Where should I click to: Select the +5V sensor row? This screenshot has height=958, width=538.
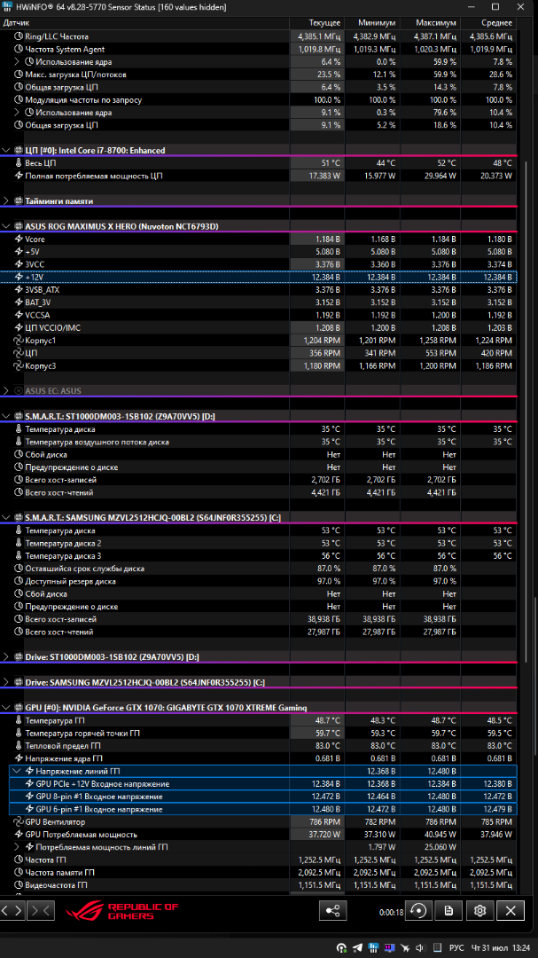pyautogui.click(x=258, y=252)
